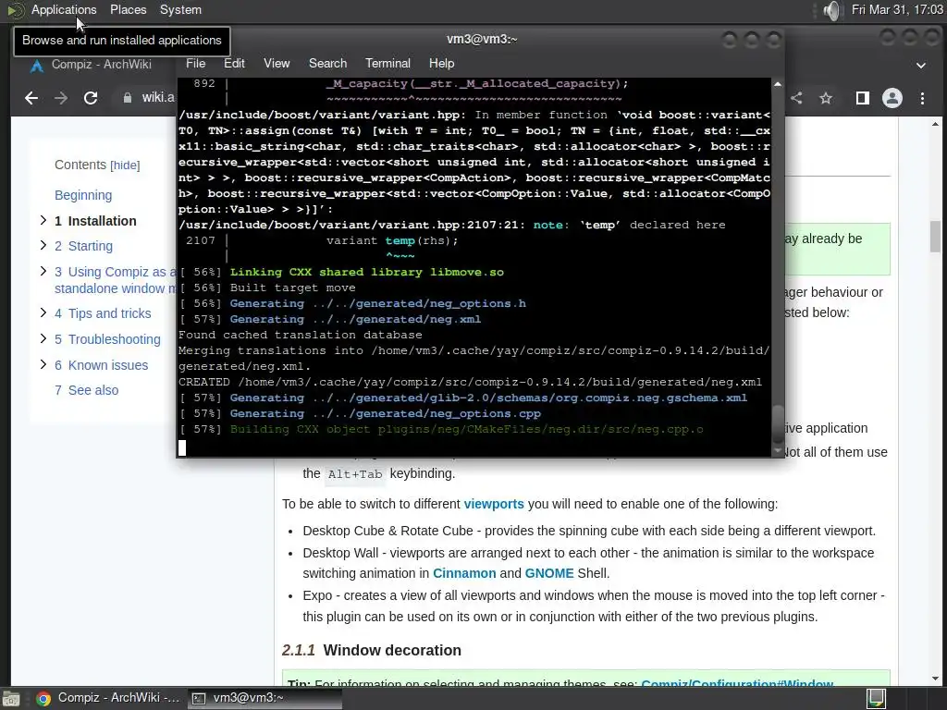Image resolution: width=947 pixels, height=710 pixels.
Task: Toggle the browser side panel icon
Action: 863,98
